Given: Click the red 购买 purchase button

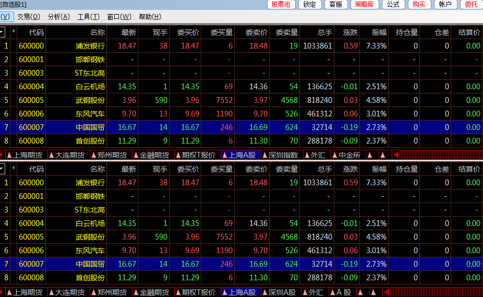Looking at the screenshot, I should coord(419,4).
